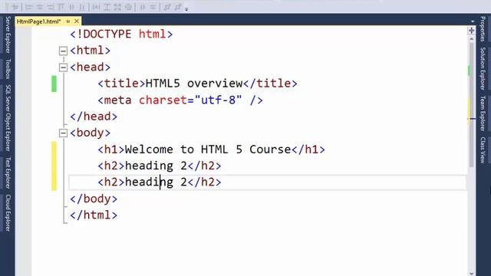Click the vertical scrollbar down arrow

(471, 274)
